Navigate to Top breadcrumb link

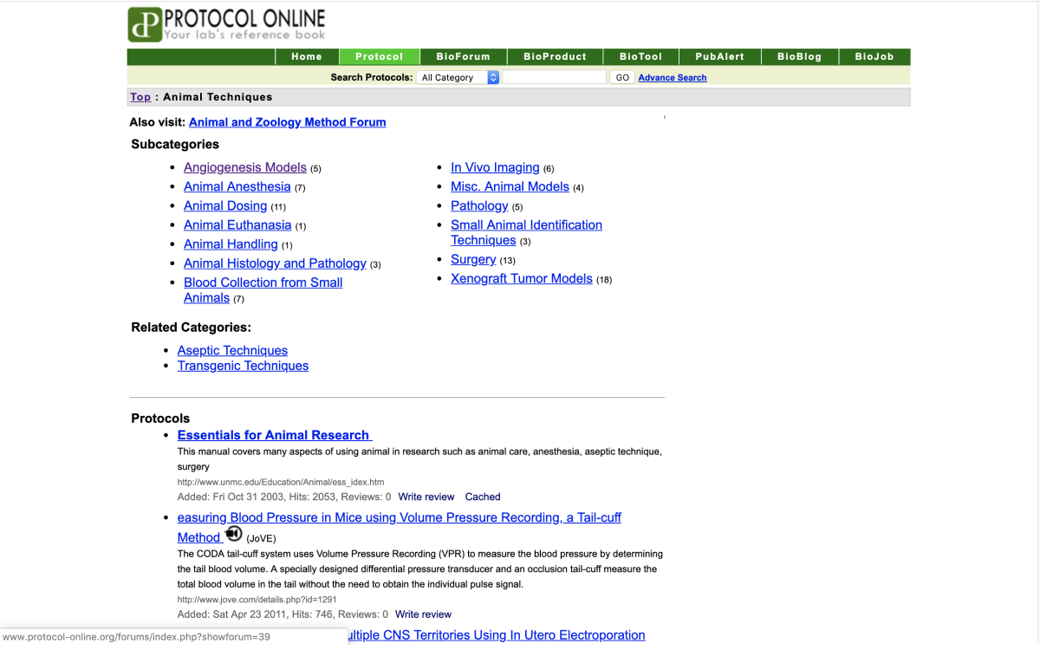[140, 97]
